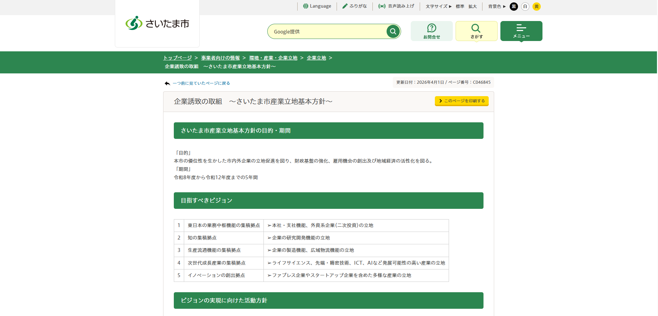The height and width of the screenshot is (316, 658).
Task: Click the 「目的」 label text
Action: coord(183,153)
